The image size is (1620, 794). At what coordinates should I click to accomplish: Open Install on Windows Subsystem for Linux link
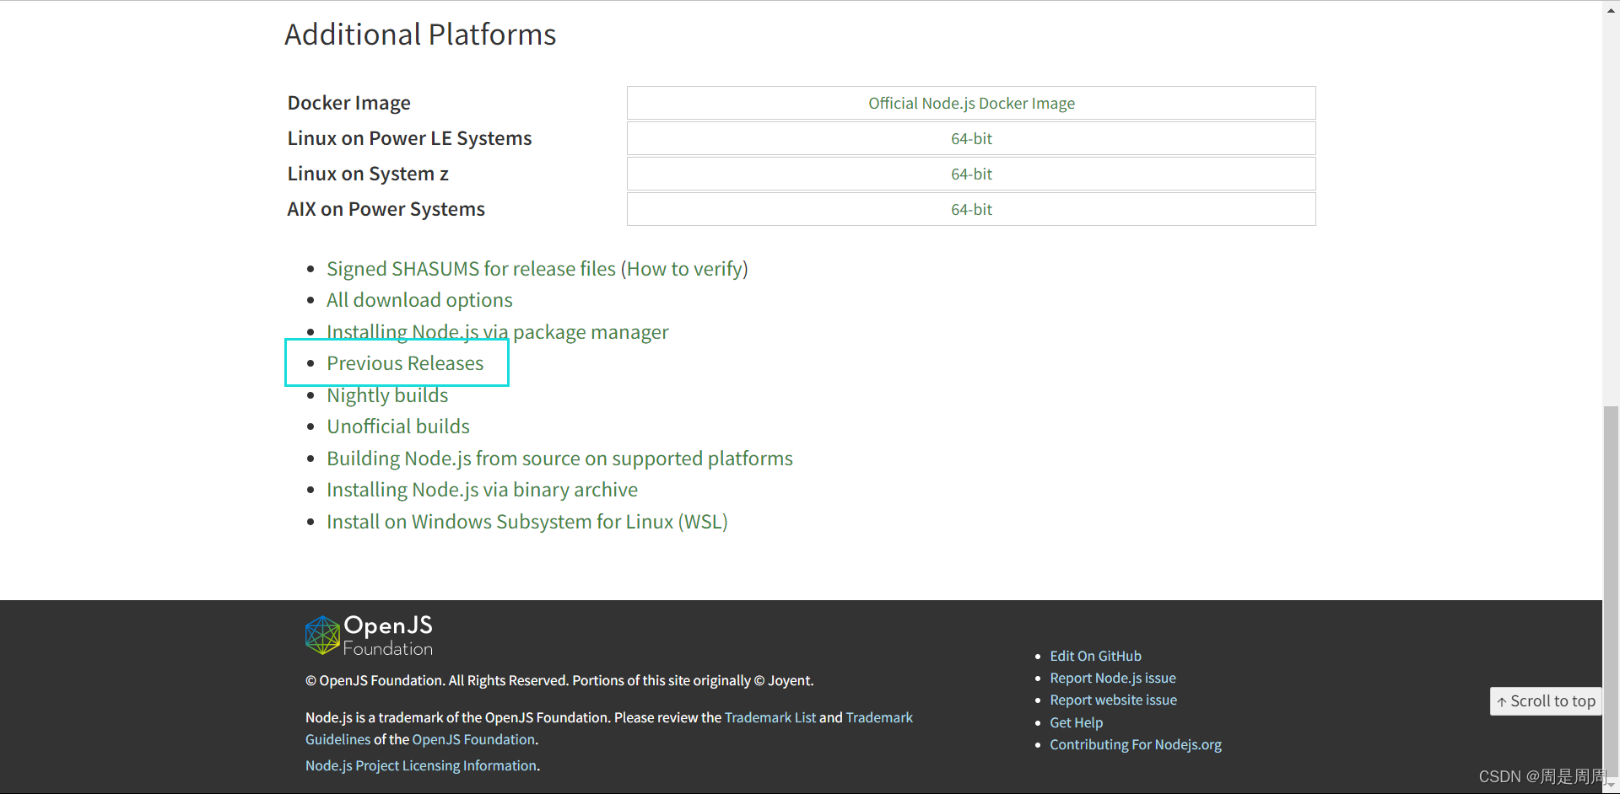click(x=527, y=522)
